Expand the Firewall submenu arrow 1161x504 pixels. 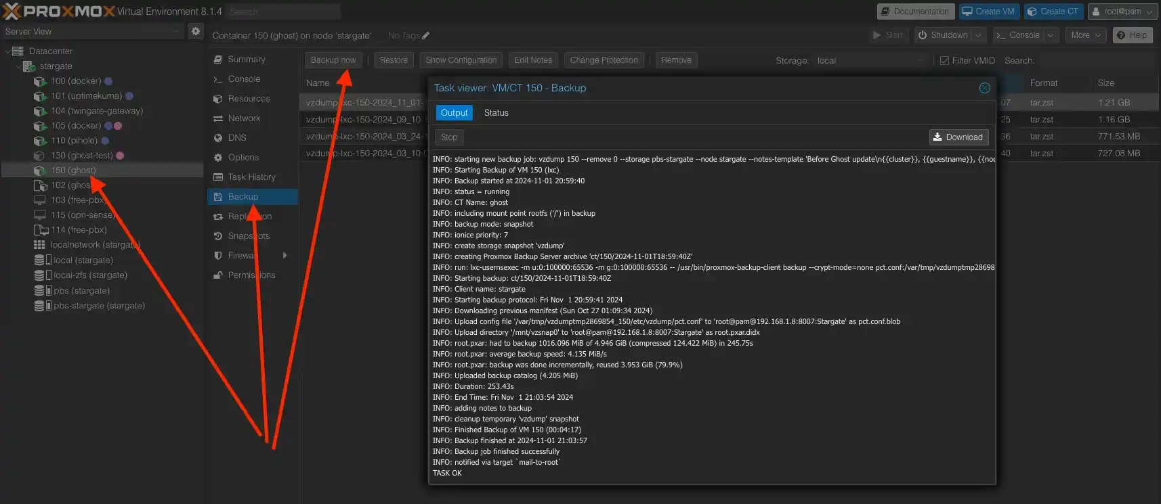pyautogui.click(x=284, y=256)
